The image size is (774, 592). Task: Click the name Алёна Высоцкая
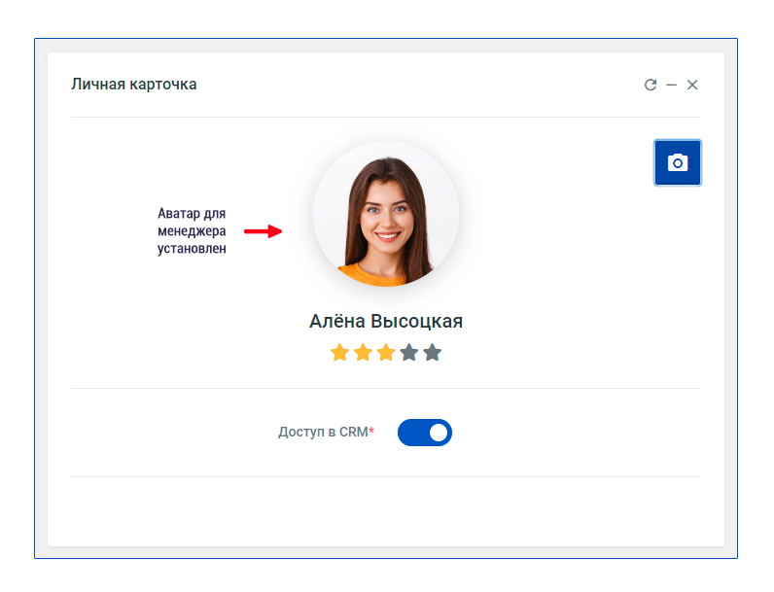coord(386,321)
